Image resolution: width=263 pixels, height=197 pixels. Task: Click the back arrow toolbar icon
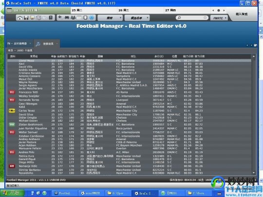tap(60, 18)
